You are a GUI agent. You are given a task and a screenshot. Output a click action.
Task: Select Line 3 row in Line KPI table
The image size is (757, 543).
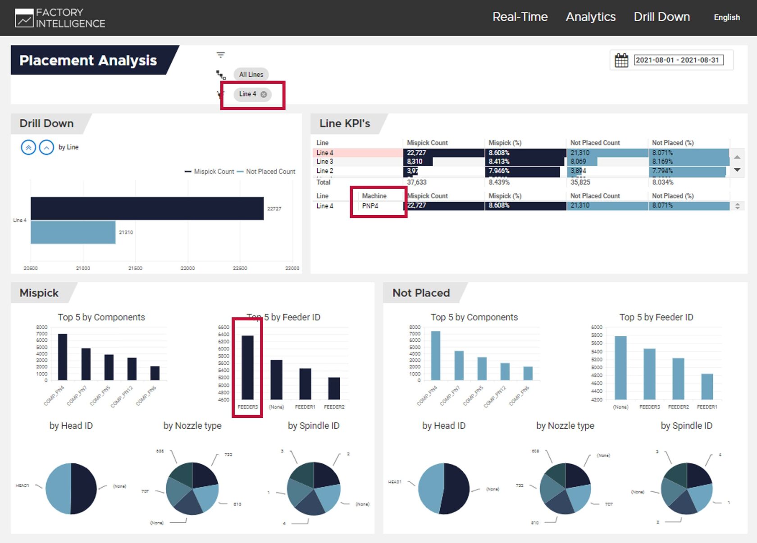click(x=520, y=161)
